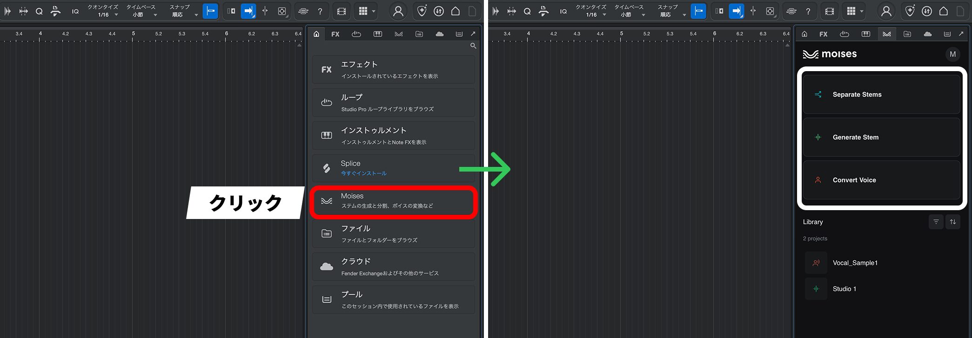Viewport: 972px width, 338px height.
Task: Toggle blue Snap button in left toolbar
Action: [210, 11]
